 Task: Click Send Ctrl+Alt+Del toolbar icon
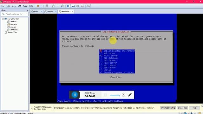tap(47, 6)
